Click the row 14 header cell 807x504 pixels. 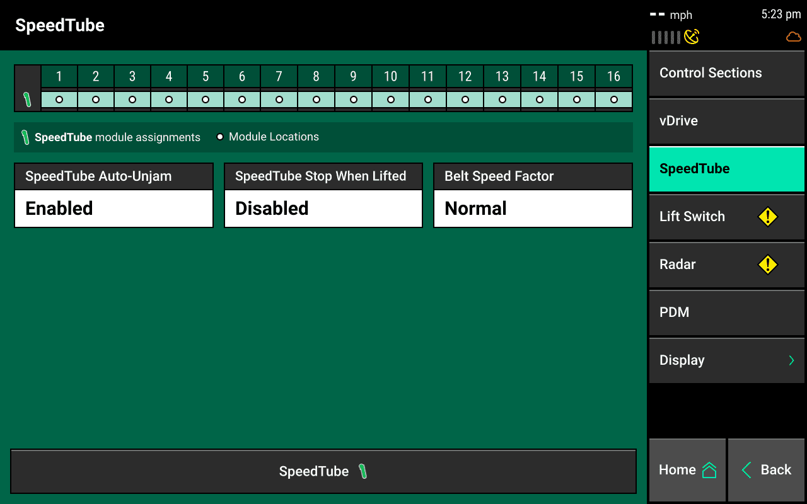[x=539, y=76]
